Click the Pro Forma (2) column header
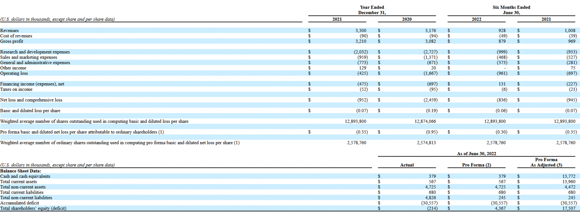This screenshot has height=212, width=580. pyautogui.click(x=476, y=165)
